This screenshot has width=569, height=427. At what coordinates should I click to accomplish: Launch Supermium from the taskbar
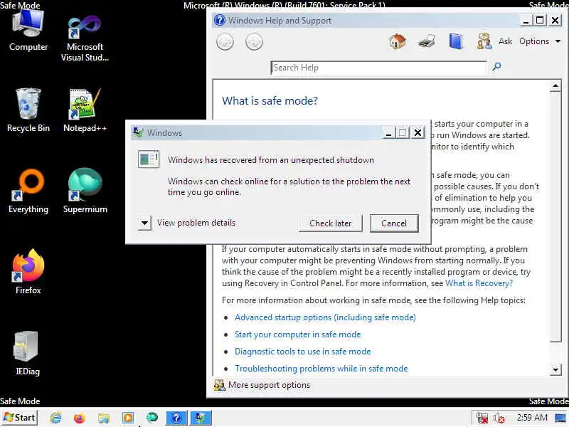[152, 418]
